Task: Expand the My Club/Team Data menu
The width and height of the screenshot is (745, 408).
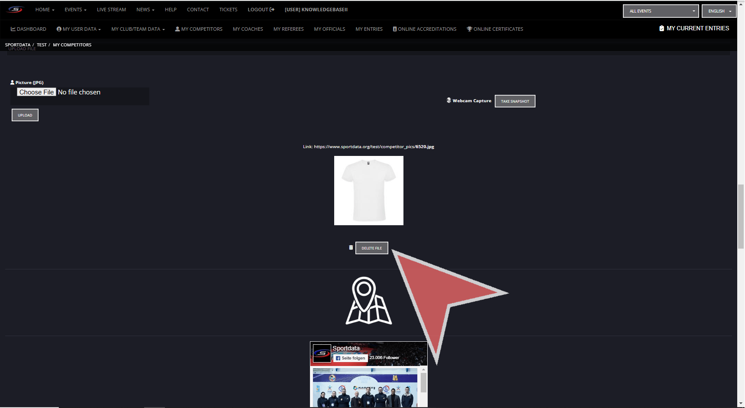Action: click(138, 29)
